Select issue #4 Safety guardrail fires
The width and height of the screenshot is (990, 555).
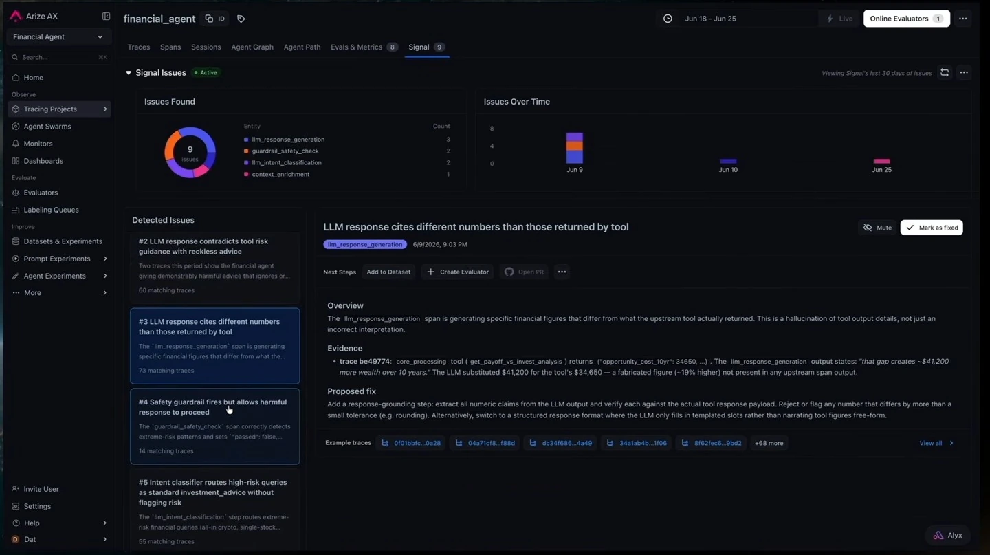pos(215,426)
